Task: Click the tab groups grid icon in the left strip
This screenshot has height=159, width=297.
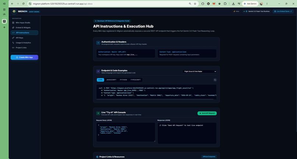Action: pos(4,10)
